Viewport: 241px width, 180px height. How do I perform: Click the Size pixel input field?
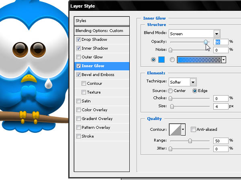click(221, 106)
